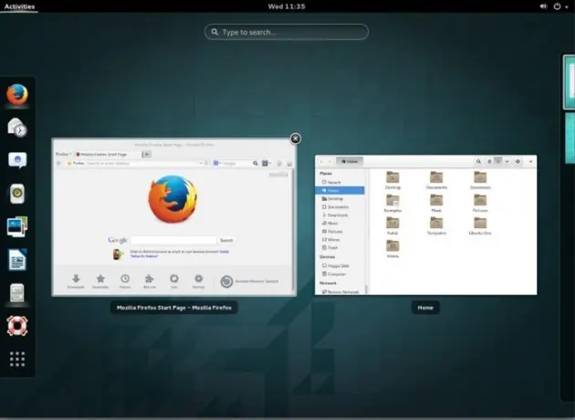Open the Files cabinet icon in dash
Screen dimensions: 575x420
[x=16, y=293]
